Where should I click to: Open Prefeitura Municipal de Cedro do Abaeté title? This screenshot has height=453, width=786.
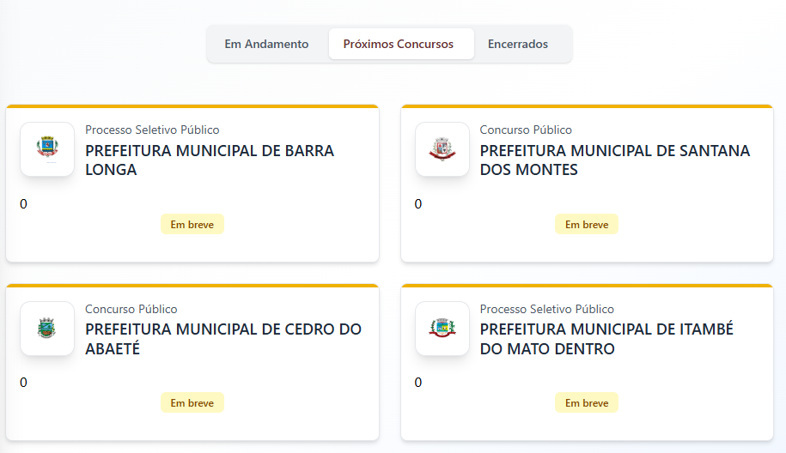point(223,339)
